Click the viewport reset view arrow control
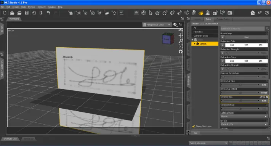The height and width of the screenshot is (146, 271). tap(181, 52)
